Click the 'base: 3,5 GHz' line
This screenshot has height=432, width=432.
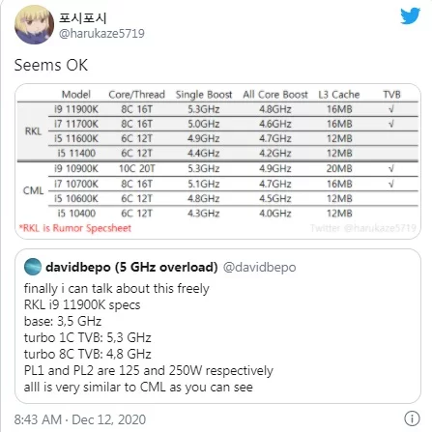[x=63, y=321]
